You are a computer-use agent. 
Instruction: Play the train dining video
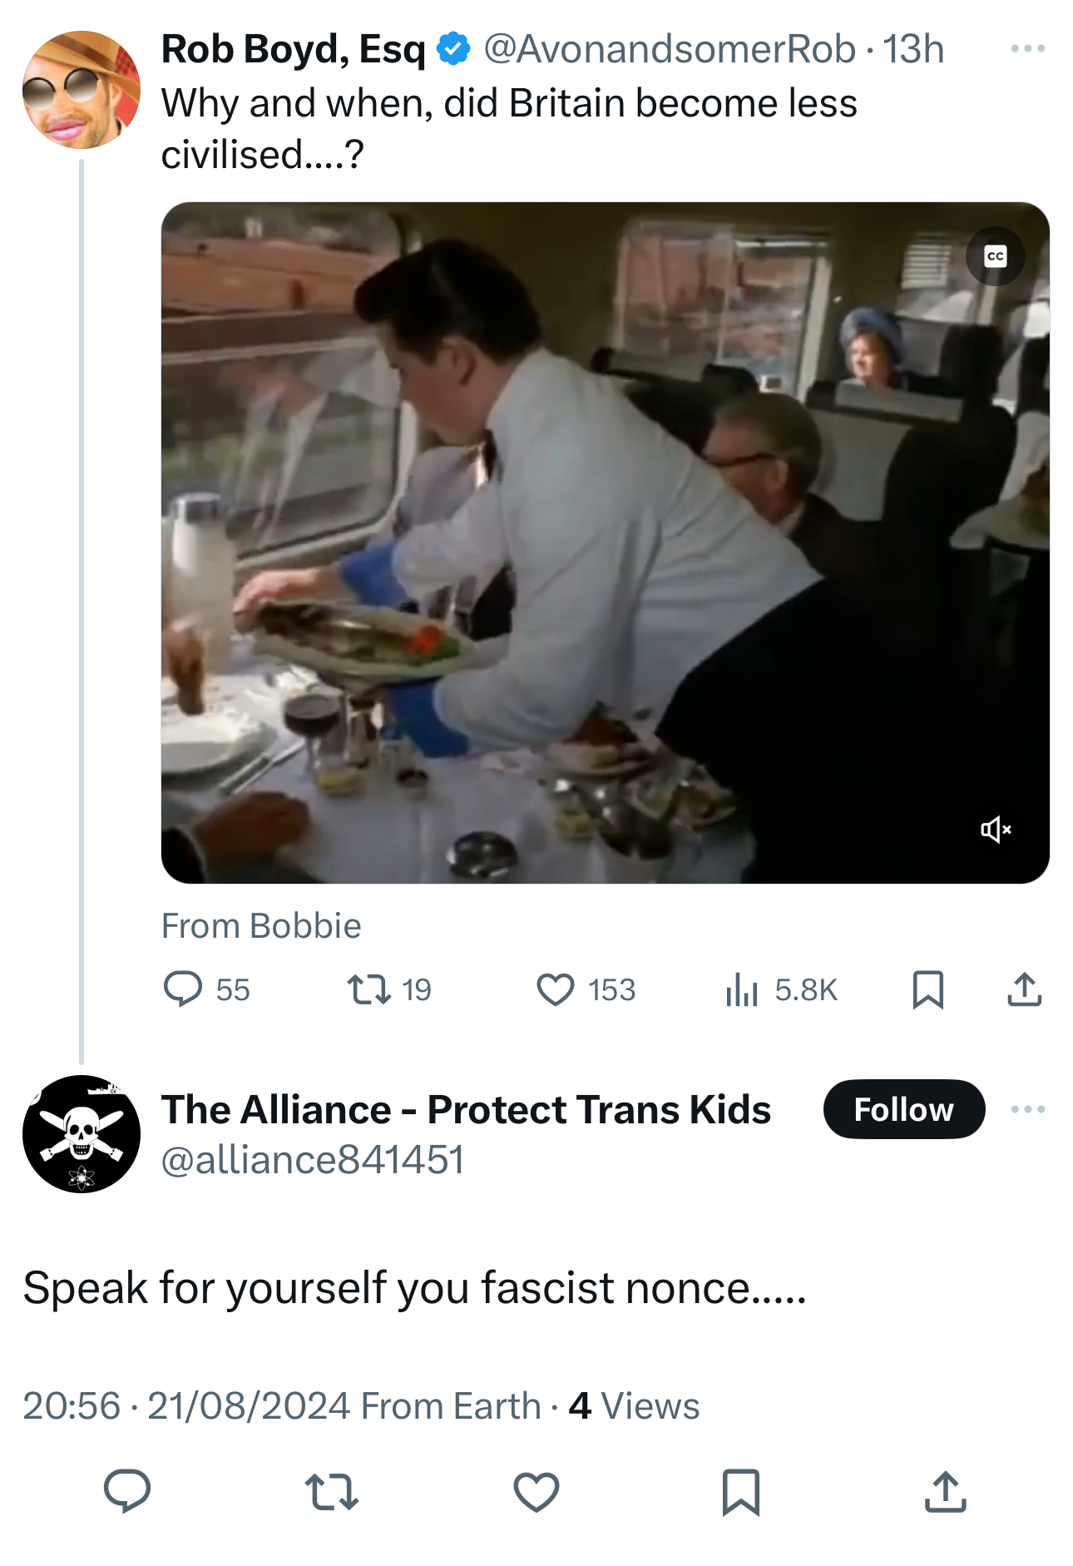click(x=605, y=543)
